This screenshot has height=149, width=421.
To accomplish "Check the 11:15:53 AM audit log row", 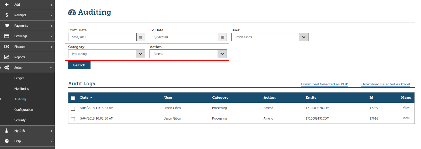I will [73, 109].
